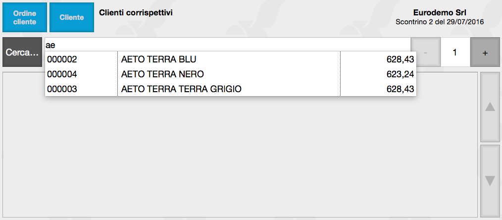
Task: Open the Cliente selection button
Action: tap(72, 17)
